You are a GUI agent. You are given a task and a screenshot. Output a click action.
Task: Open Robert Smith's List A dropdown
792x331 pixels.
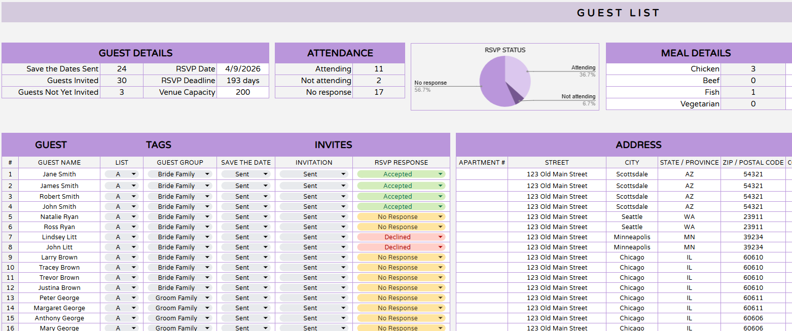[x=133, y=197]
